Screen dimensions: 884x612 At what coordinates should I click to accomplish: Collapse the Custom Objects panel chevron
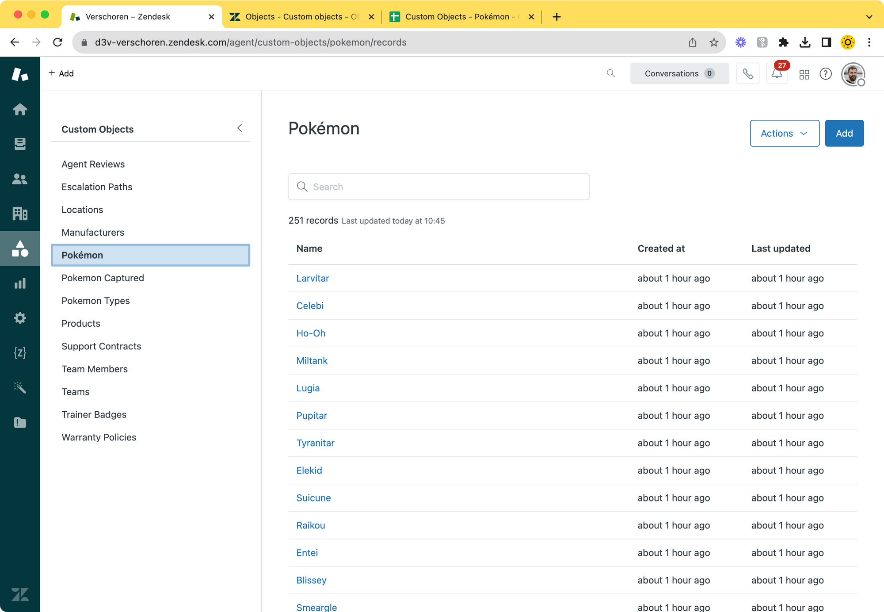240,128
